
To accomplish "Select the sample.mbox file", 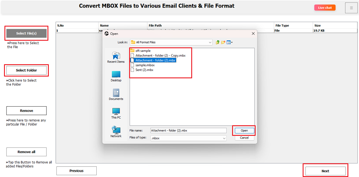I will [x=142, y=65].
